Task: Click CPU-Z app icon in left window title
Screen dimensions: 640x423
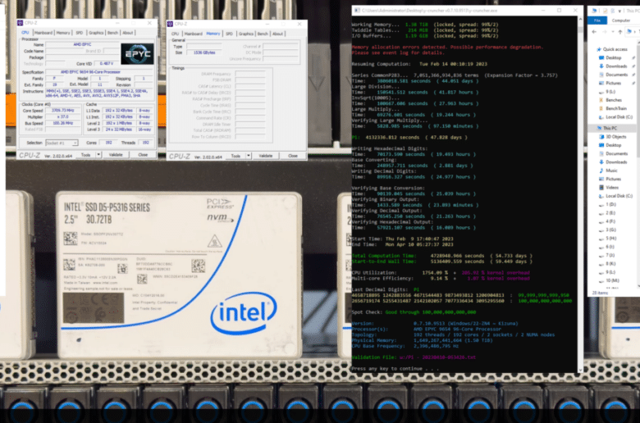Action: 21,23
